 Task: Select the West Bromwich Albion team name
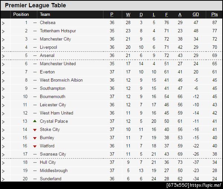click(61, 80)
